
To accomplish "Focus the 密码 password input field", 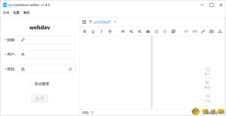I will (47, 69).
